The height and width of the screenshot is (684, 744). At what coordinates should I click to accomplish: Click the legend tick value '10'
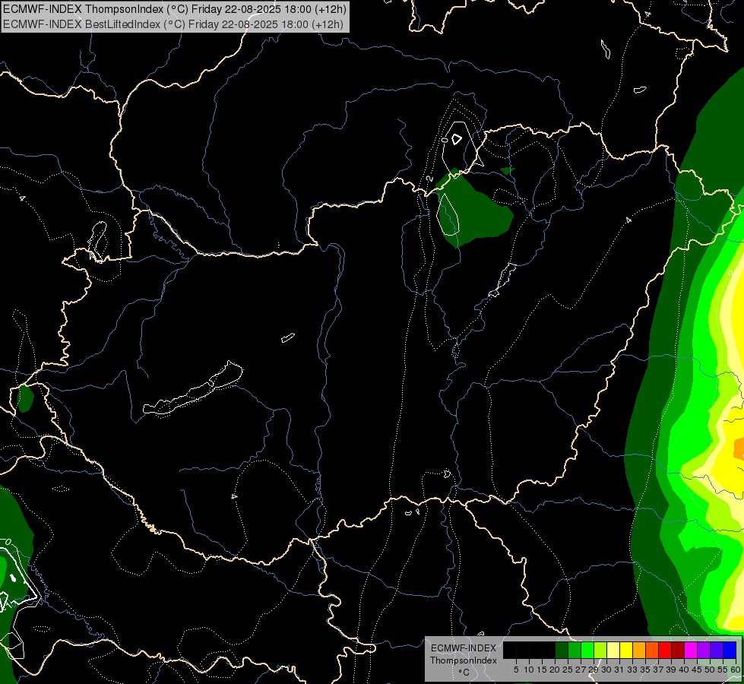click(530, 670)
